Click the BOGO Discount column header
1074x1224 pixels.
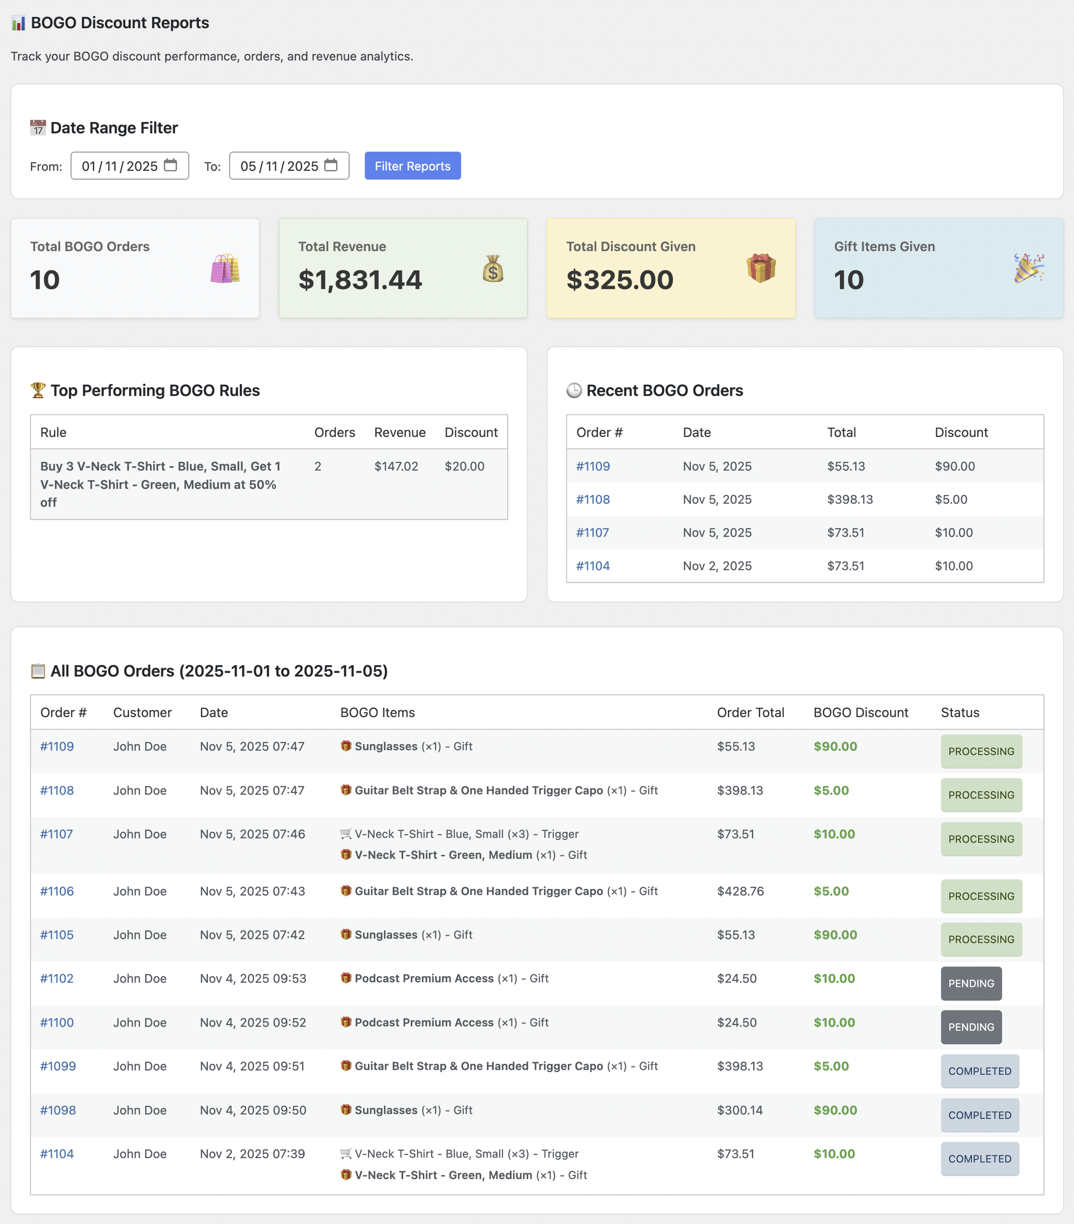coord(860,712)
